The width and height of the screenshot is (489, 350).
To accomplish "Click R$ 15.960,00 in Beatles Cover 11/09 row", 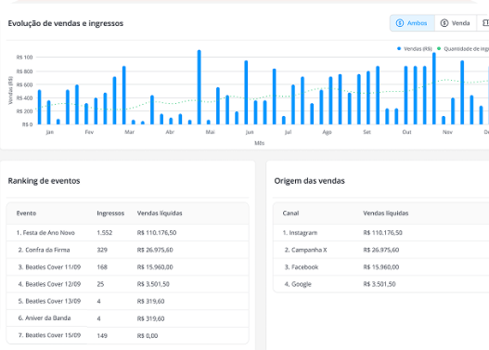I will 155,267.
